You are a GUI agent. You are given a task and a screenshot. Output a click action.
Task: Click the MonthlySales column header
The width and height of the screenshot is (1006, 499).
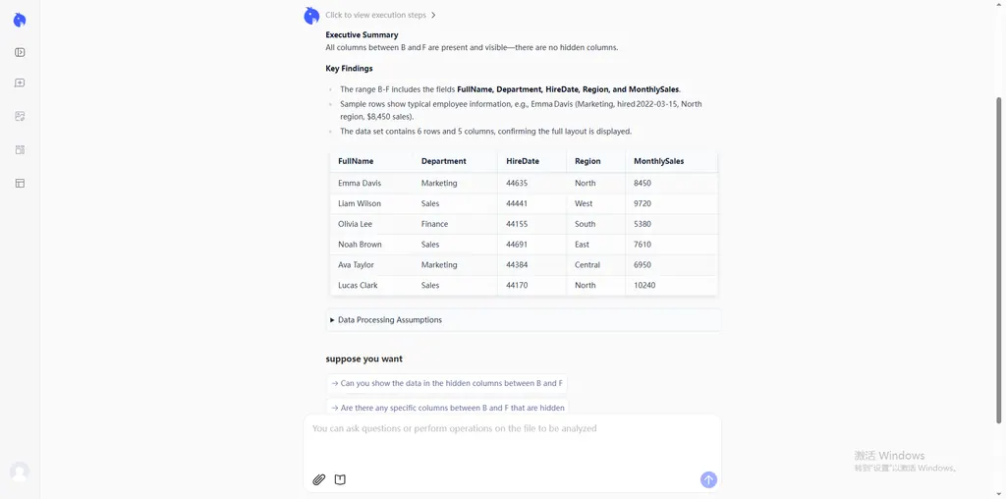(x=658, y=161)
